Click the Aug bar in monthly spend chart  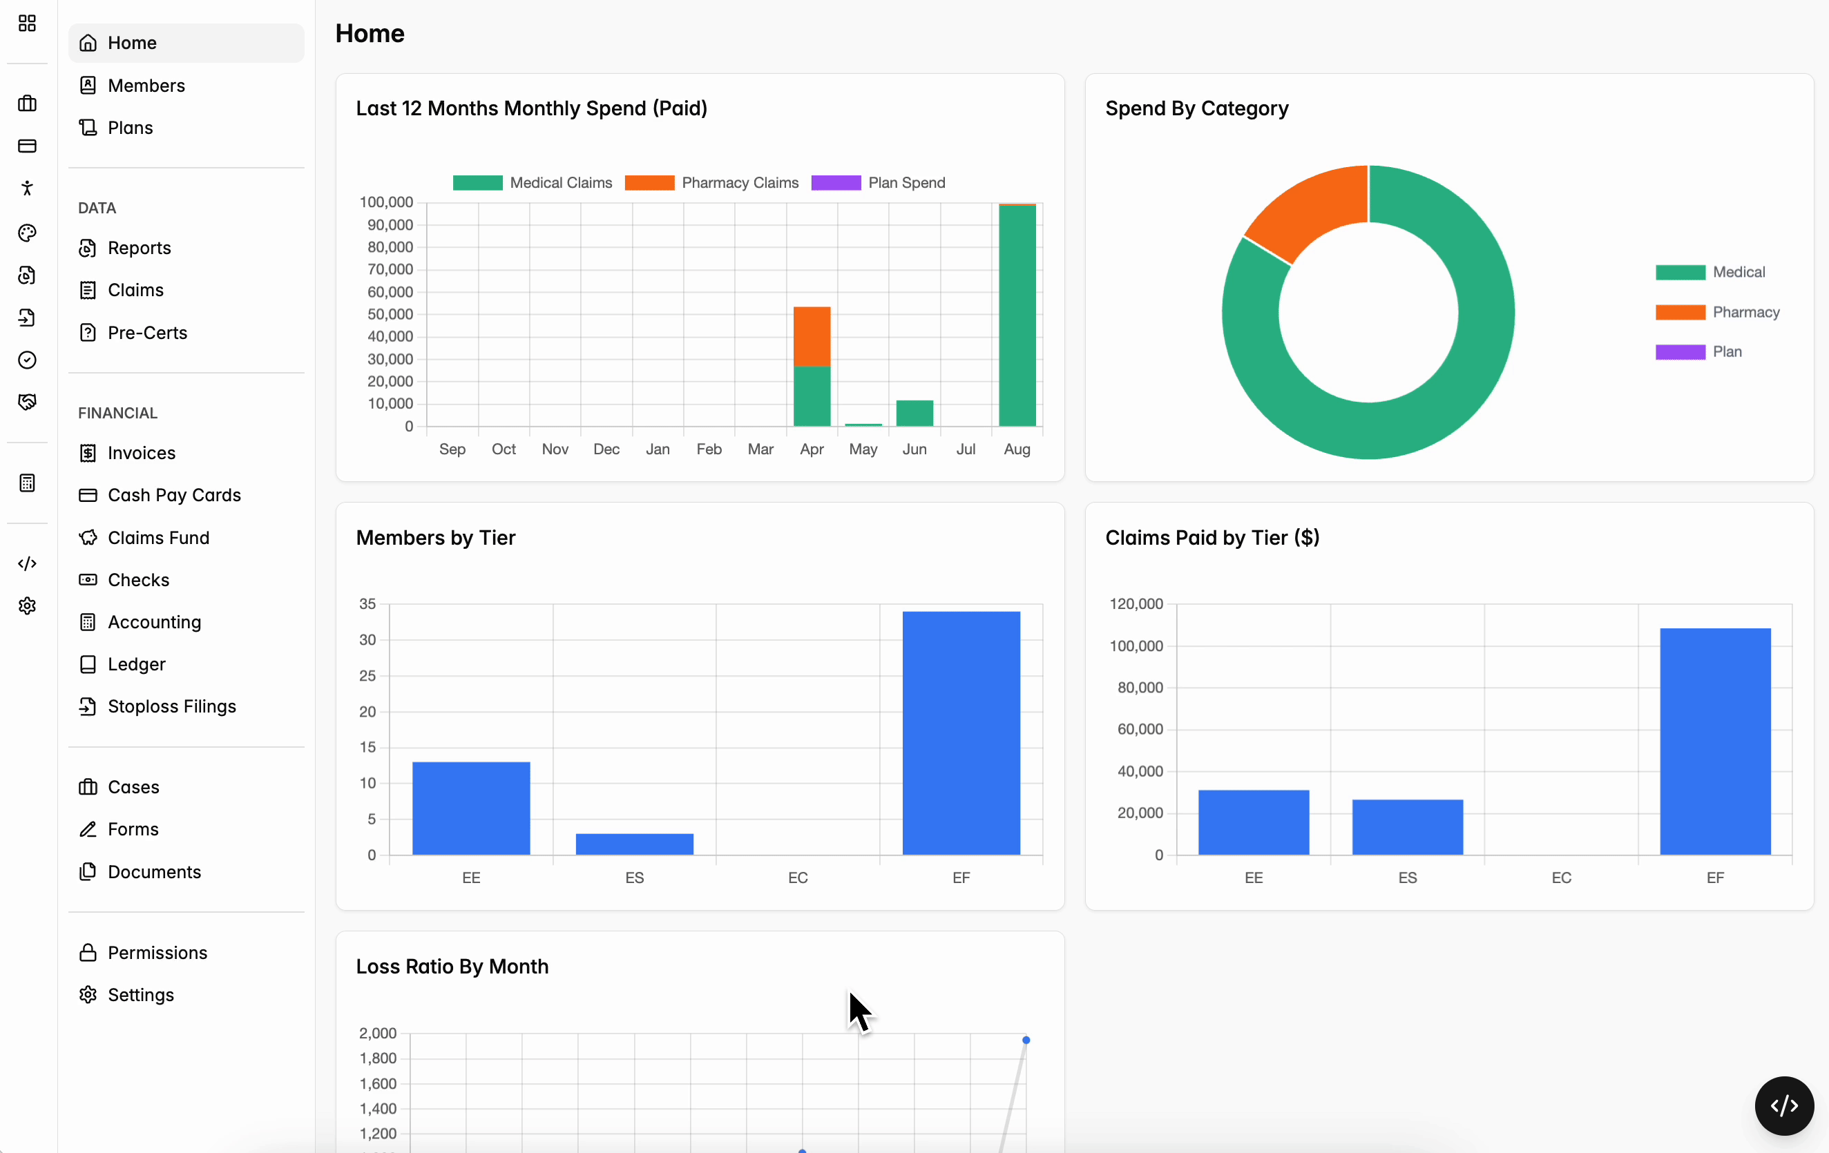tap(1017, 315)
